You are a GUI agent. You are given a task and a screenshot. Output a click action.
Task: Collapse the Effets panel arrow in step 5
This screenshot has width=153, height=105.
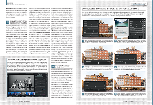click(105, 83)
